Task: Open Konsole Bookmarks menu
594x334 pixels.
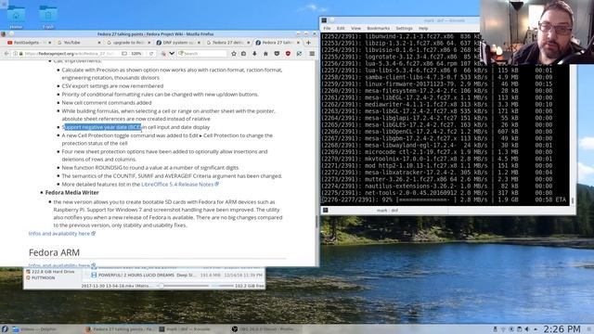Action: click(378, 29)
